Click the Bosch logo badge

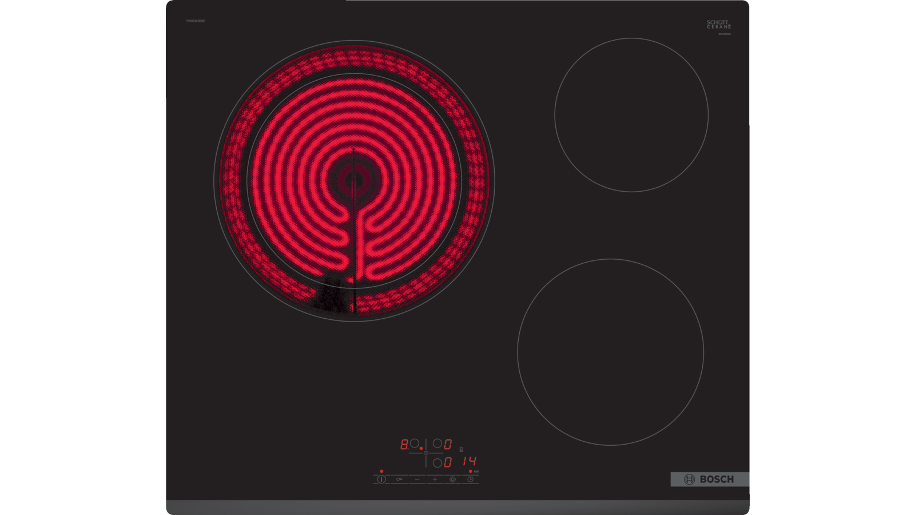click(709, 480)
